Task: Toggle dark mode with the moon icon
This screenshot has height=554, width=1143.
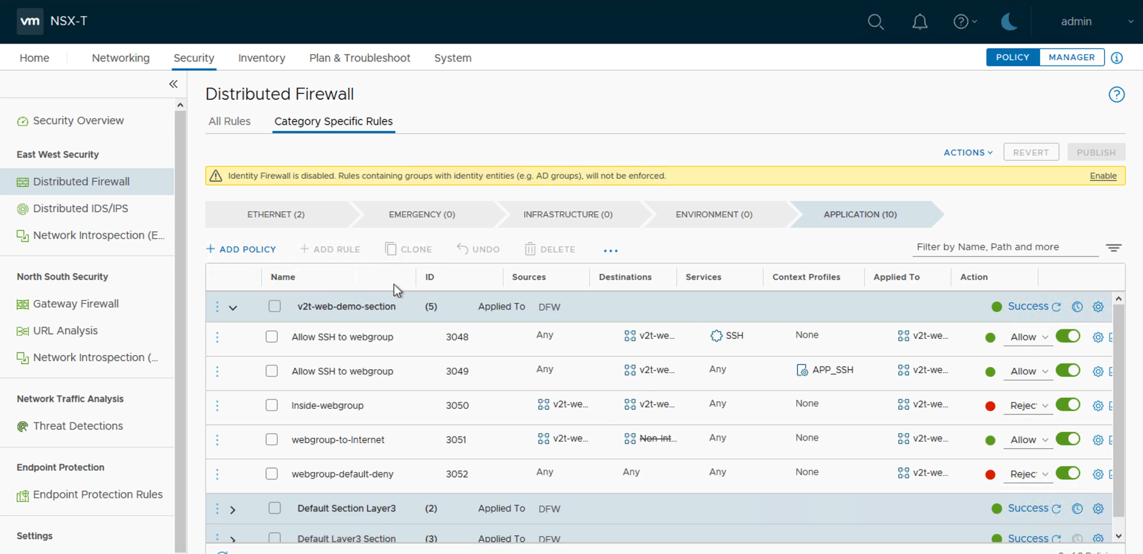Action: (1009, 22)
